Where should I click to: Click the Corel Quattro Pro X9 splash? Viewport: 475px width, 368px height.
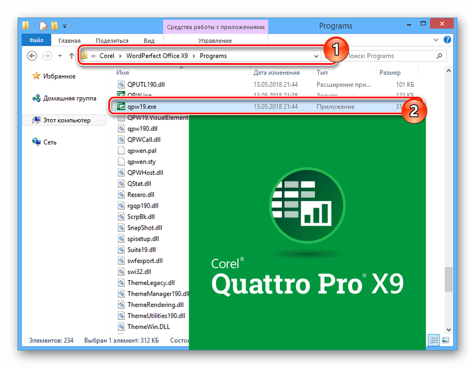[x=307, y=232]
